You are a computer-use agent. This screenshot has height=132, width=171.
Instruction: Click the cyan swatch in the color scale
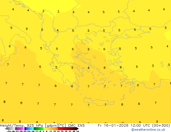point(33,128)
